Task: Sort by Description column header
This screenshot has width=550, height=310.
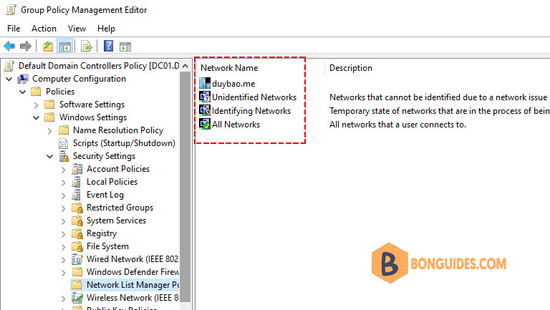Action: click(351, 68)
